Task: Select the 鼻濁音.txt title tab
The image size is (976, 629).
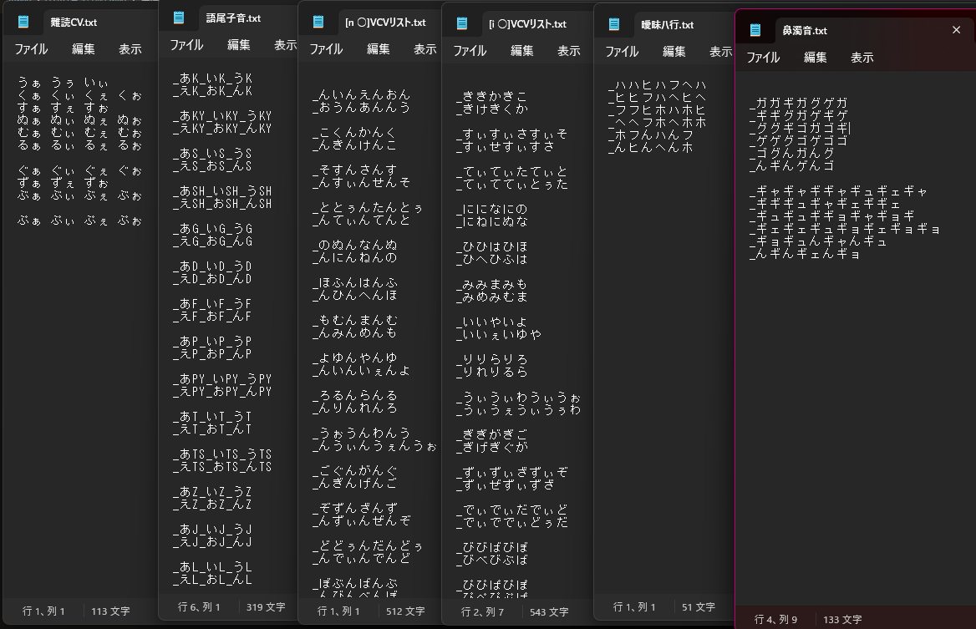Action: (x=805, y=30)
